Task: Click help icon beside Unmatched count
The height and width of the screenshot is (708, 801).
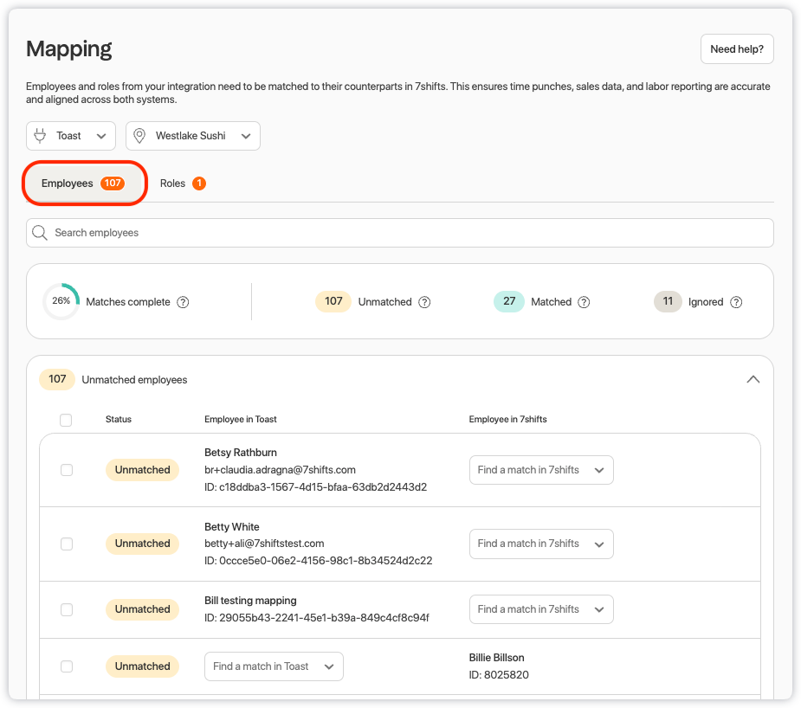Action: [x=424, y=302]
